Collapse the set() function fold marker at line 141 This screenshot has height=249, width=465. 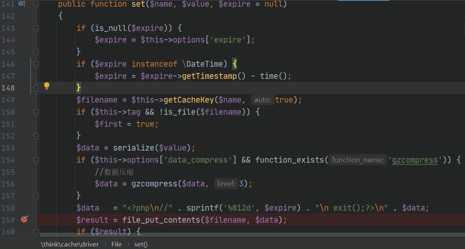coord(36,4)
